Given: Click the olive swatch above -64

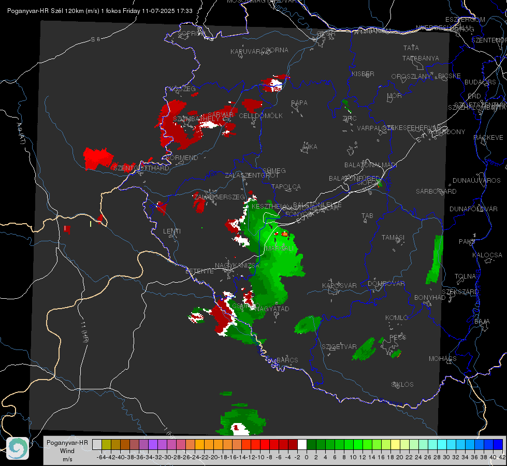Looking at the screenshot, I should point(106,445).
